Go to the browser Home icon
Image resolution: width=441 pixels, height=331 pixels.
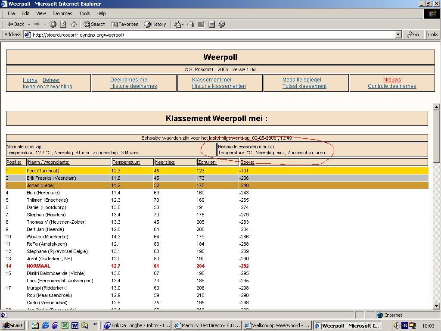pyautogui.click(x=74, y=24)
